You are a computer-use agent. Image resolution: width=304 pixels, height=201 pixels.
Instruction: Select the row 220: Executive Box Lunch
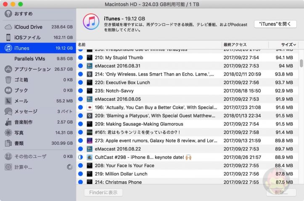click(x=187, y=82)
